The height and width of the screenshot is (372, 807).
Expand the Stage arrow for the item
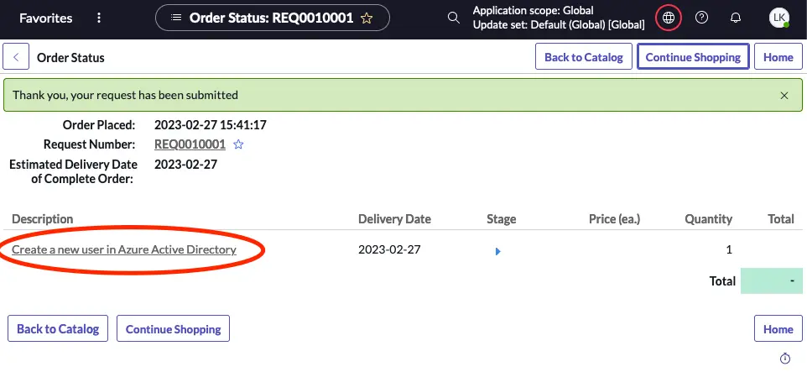point(497,251)
